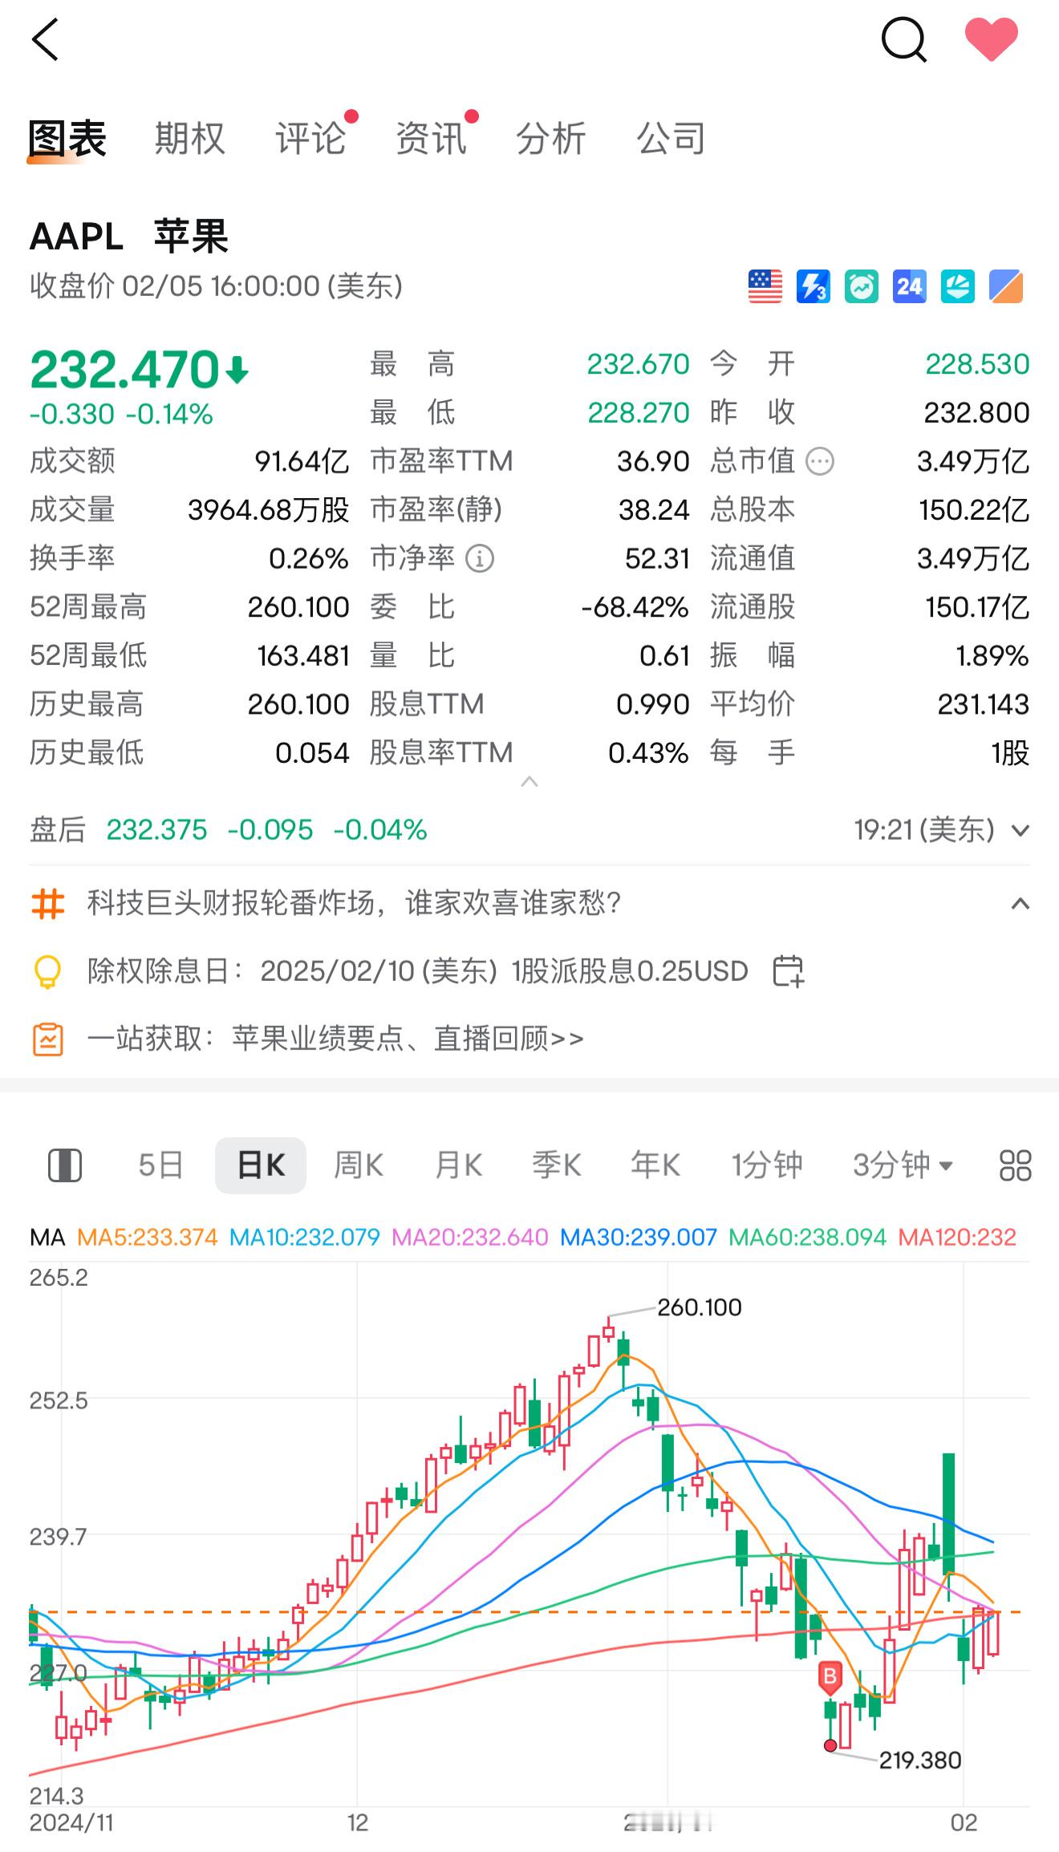Select the 季K chart period

pyautogui.click(x=557, y=1165)
